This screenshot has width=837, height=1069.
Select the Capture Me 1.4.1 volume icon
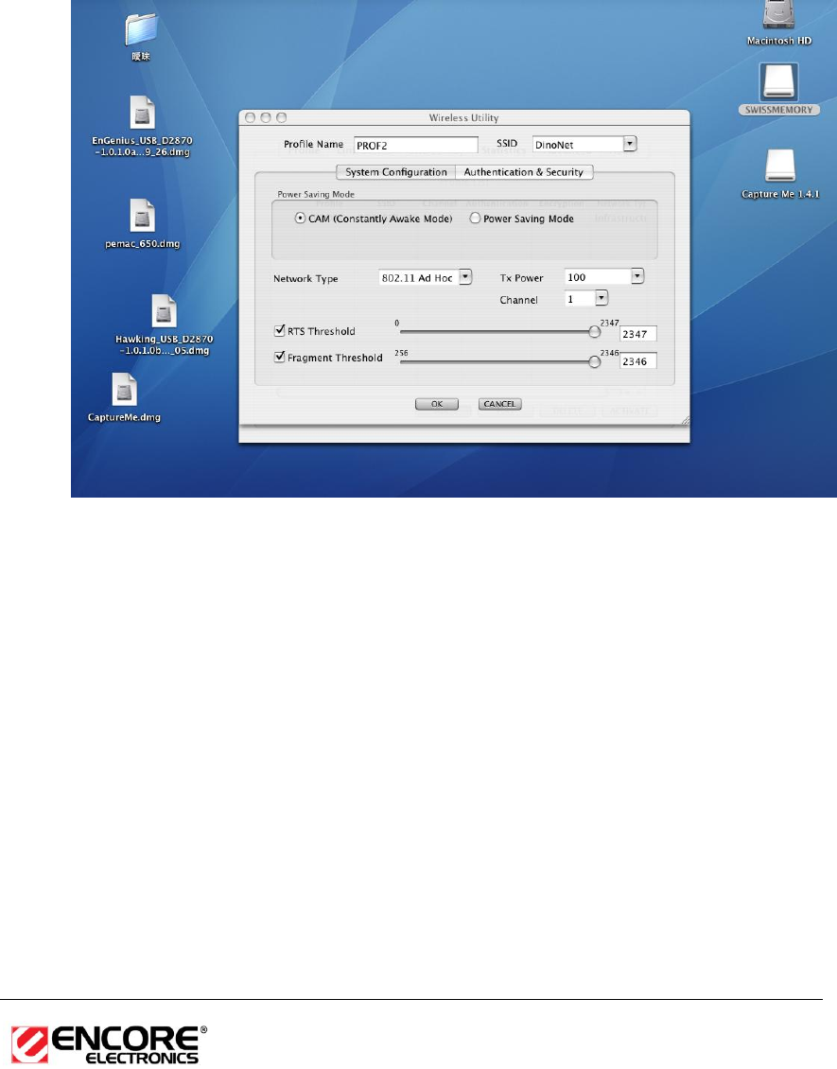[x=779, y=165]
